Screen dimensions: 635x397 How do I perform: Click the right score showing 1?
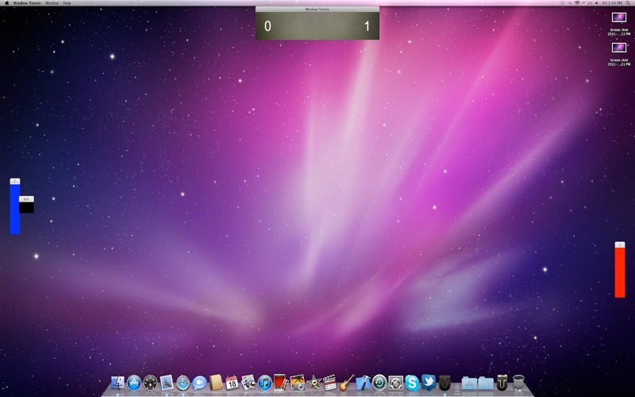tap(367, 26)
